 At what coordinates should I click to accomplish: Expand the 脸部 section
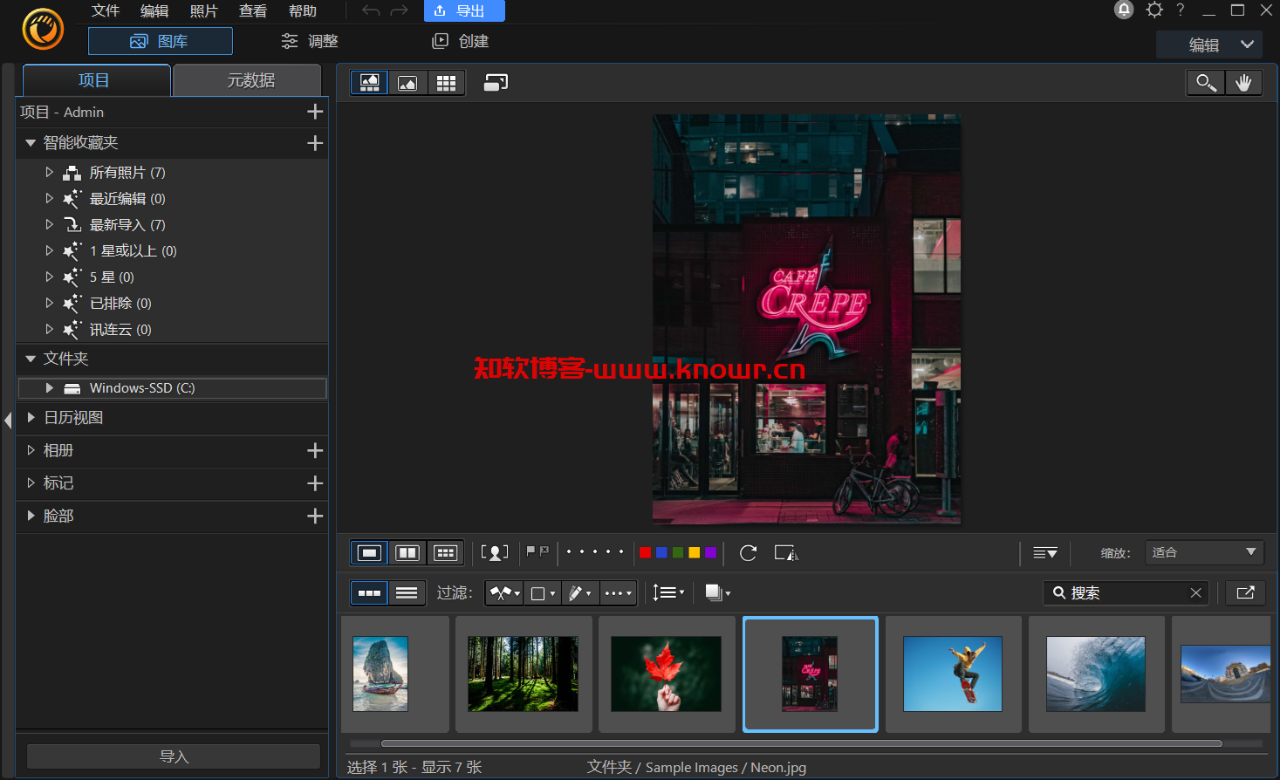(x=31, y=516)
